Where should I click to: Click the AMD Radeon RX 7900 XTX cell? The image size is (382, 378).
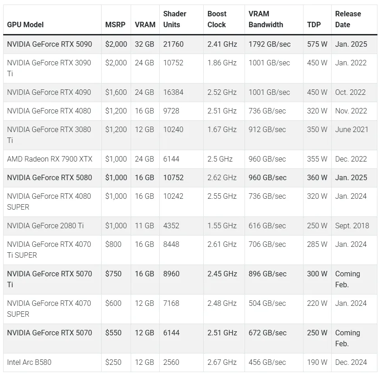click(x=49, y=159)
